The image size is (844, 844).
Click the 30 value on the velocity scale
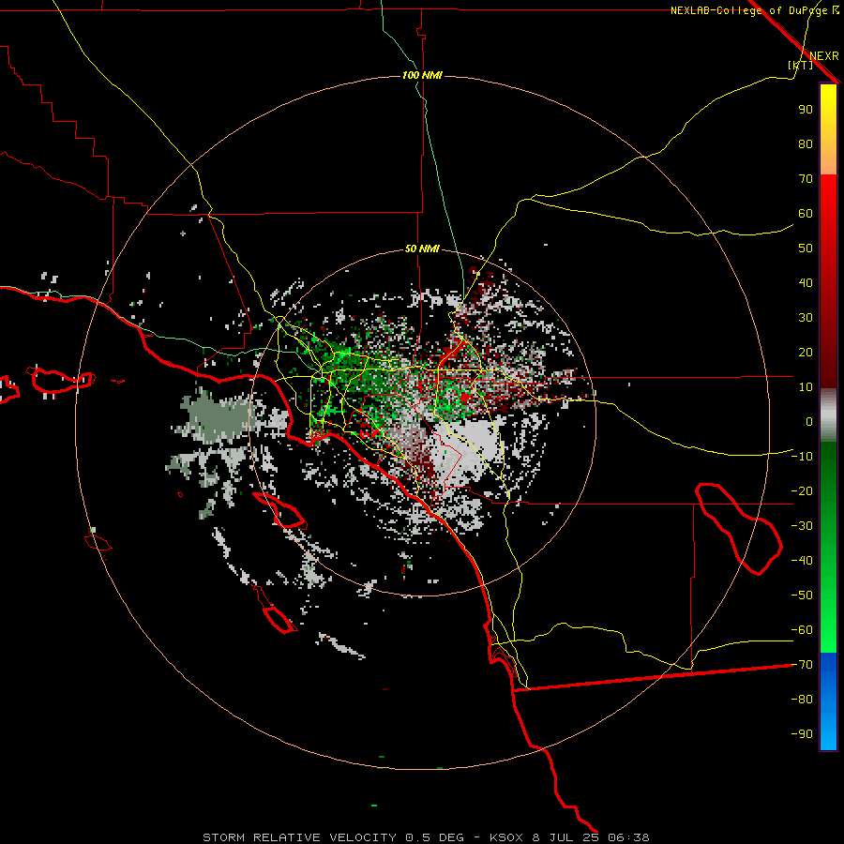(x=806, y=318)
